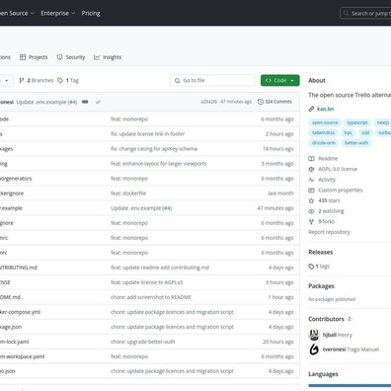Select the drizzle-orm topic tag
The width and height of the screenshot is (391, 391).
324,143
